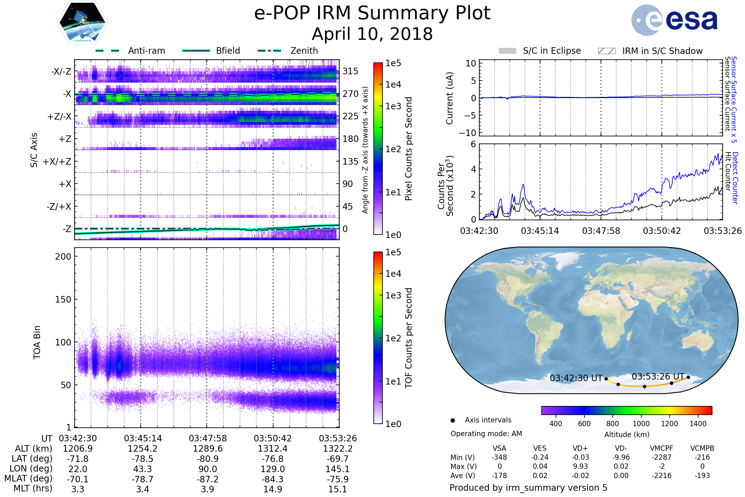Click the VMCPF column header in voltage table
Viewport: 745px width, 497px height.
661,448
